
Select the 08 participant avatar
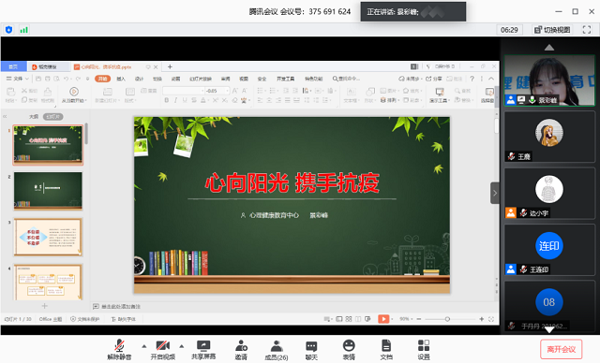click(x=549, y=302)
